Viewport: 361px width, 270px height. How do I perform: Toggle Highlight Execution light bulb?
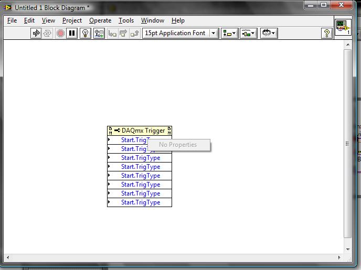pyautogui.click(x=86, y=34)
